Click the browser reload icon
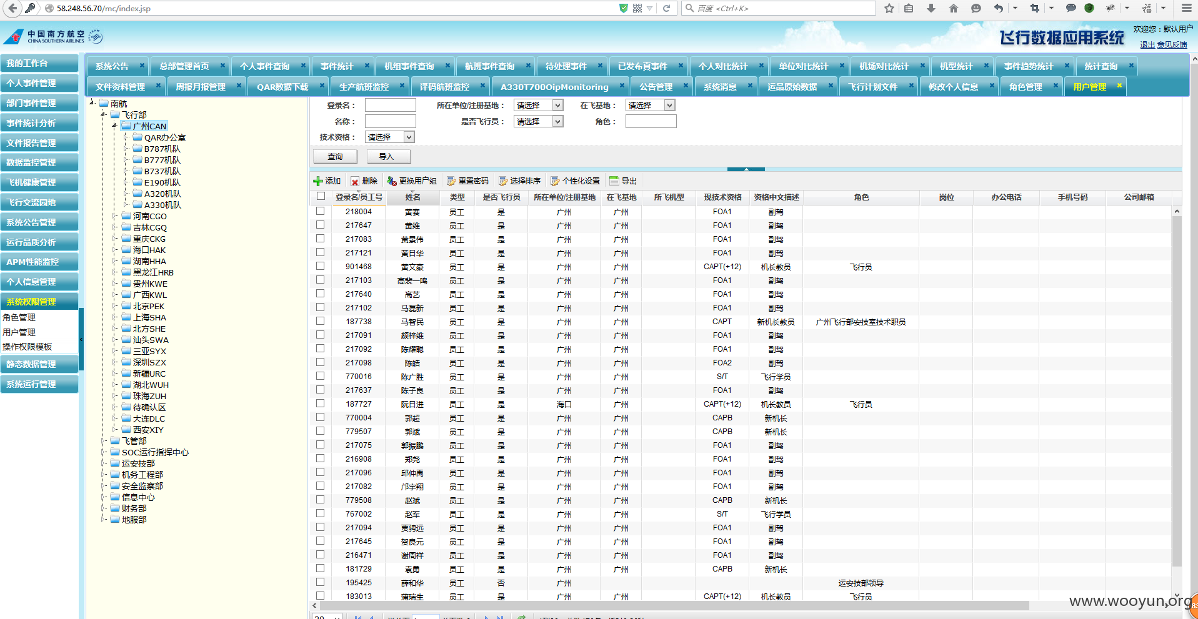Image resolution: width=1198 pixels, height=619 pixels. (666, 8)
